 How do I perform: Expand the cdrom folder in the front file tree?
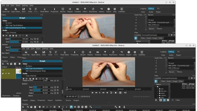click(157, 96)
